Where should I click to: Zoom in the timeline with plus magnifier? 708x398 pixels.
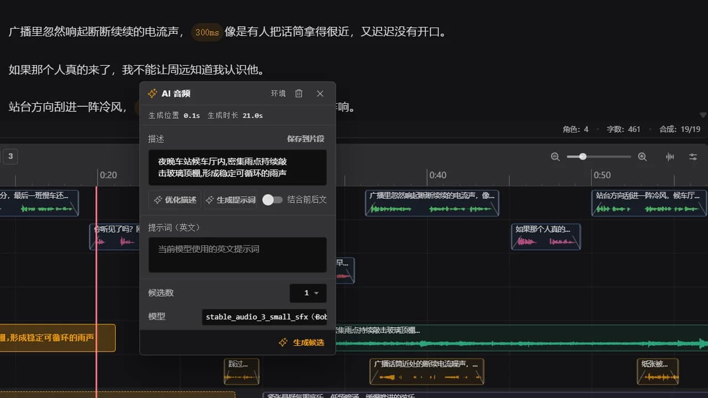click(642, 156)
